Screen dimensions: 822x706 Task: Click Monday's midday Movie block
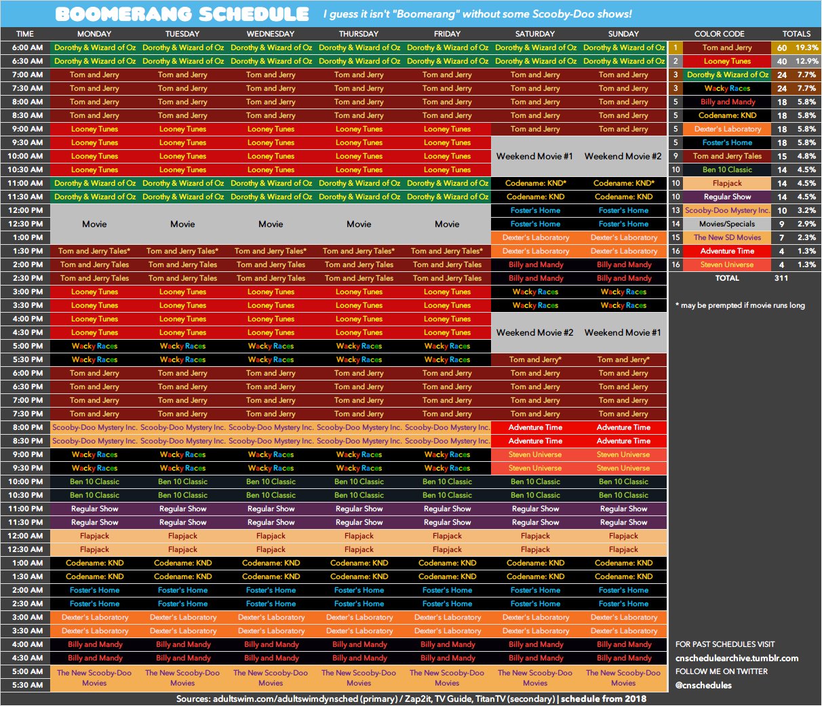tap(94, 224)
